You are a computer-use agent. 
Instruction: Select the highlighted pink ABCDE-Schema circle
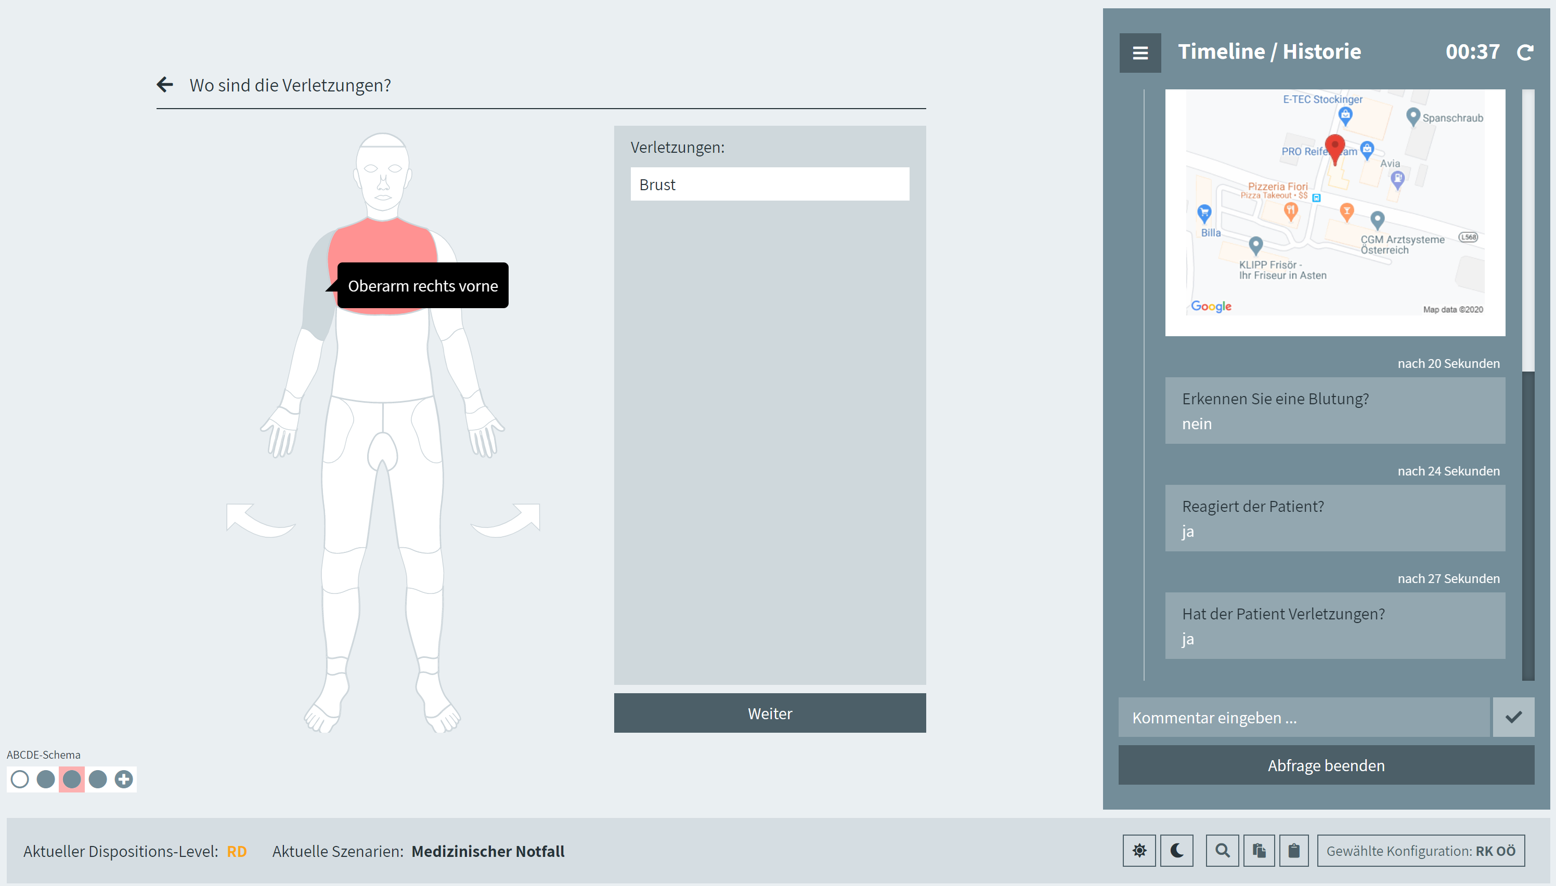tap(72, 779)
